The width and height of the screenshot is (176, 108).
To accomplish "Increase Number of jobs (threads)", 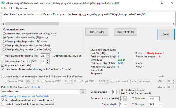I will point(125,98).
